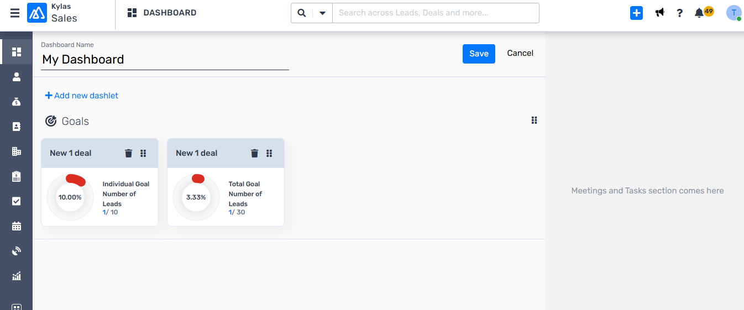Open the hamburger navigation menu
This screenshot has width=744, height=310.
click(15, 13)
